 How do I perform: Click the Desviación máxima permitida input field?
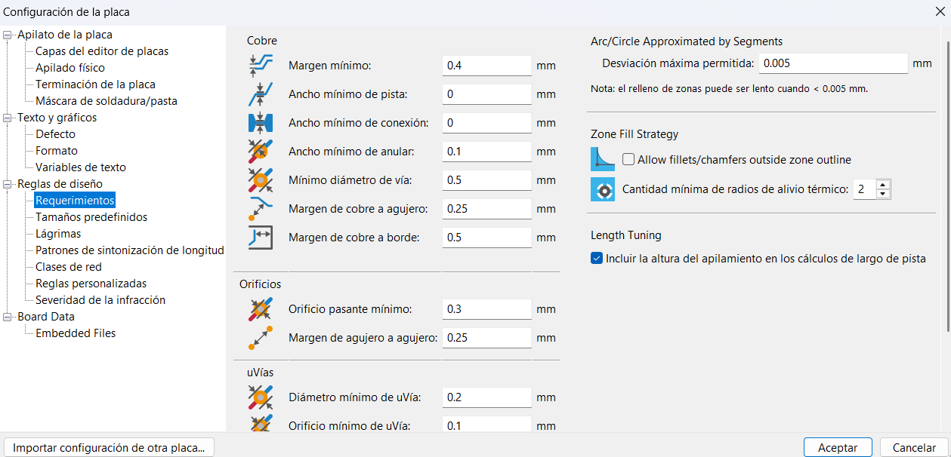coord(832,63)
